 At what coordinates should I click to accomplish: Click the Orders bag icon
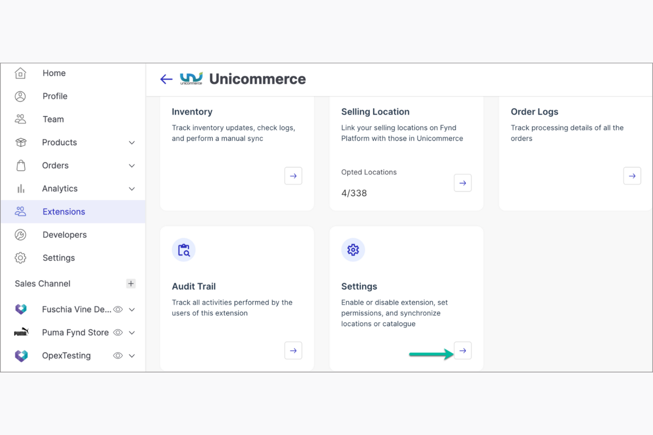[x=21, y=166]
